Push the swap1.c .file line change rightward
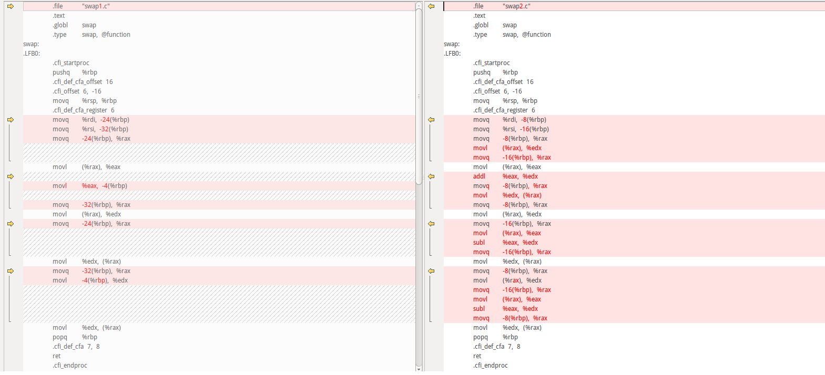The width and height of the screenshot is (825, 375). coord(11,6)
